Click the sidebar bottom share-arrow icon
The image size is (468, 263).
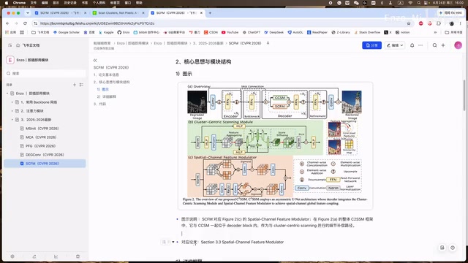coord(34,256)
